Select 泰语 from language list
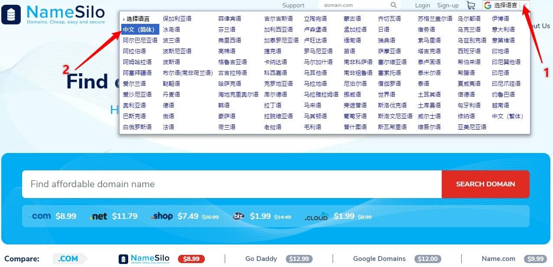553x267 pixels. [x=424, y=84]
